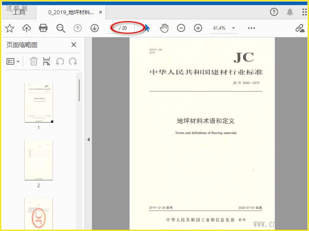Image resolution: width=309 pixels, height=231 pixels.
Task: Click the 中华人民共和国工业和信息化部 publisher text
Action: pyautogui.click(x=200, y=220)
